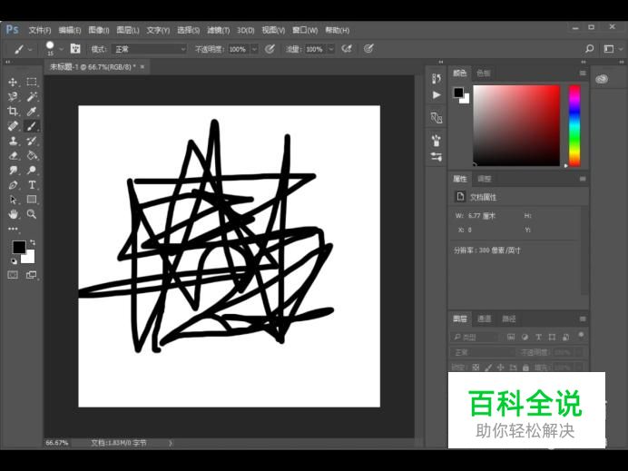
Task: Open the brush preset picker arrow
Action: (x=61, y=49)
